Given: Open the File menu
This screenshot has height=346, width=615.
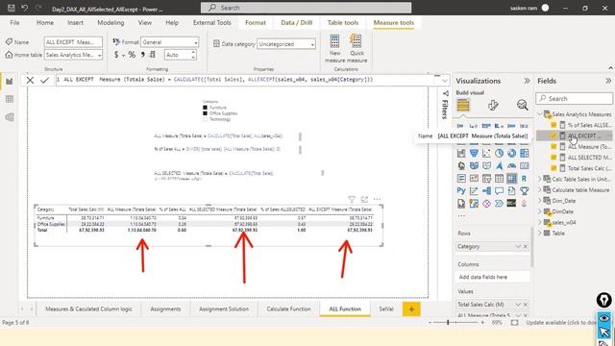Looking at the screenshot, I should pyautogui.click(x=15, y=23).
